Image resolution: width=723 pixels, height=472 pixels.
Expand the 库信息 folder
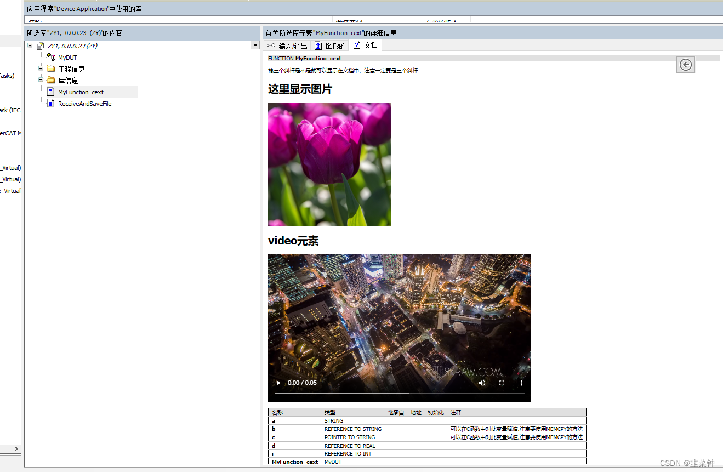pyautogui.click(x=41, y=80)
